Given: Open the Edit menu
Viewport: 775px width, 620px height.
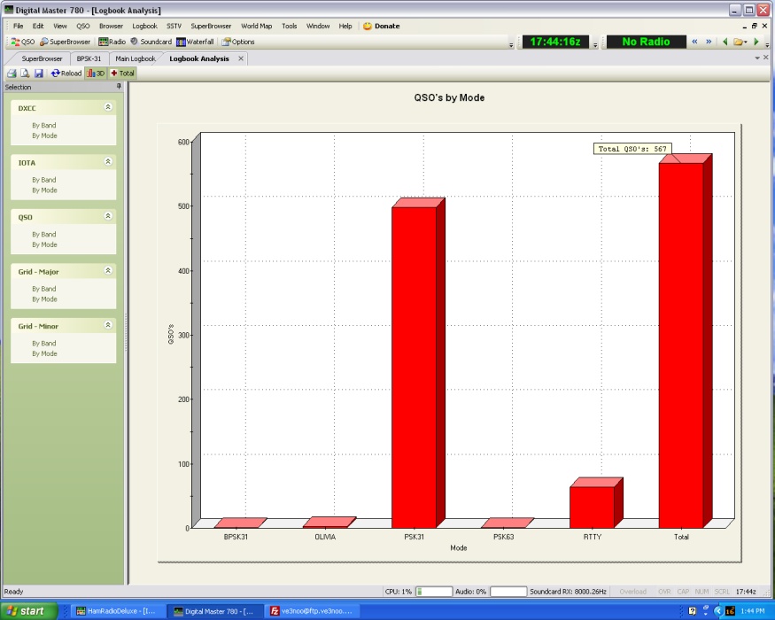Looking at the screenshot, I should point(38,27).
